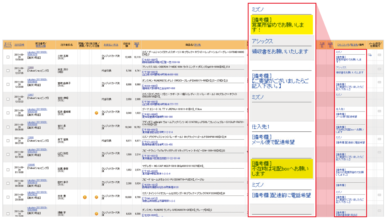Click the point-warning P icon in 松井 row
The height and width of the screenshot is (219, 386).
coord(96,113)
